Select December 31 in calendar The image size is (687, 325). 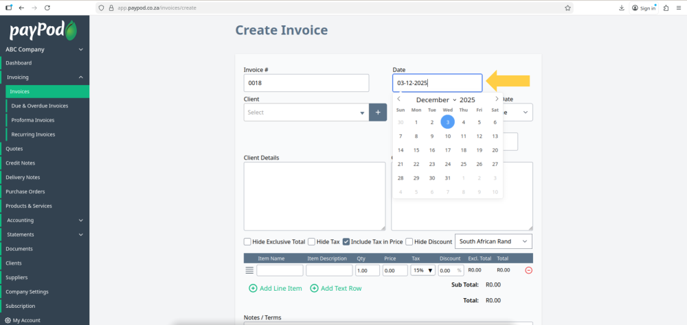[x=447, y=178]
